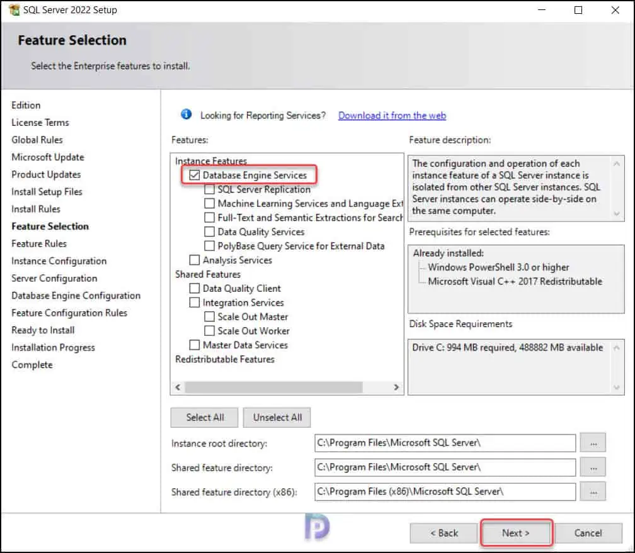Select the Ready to Install step

43,330
